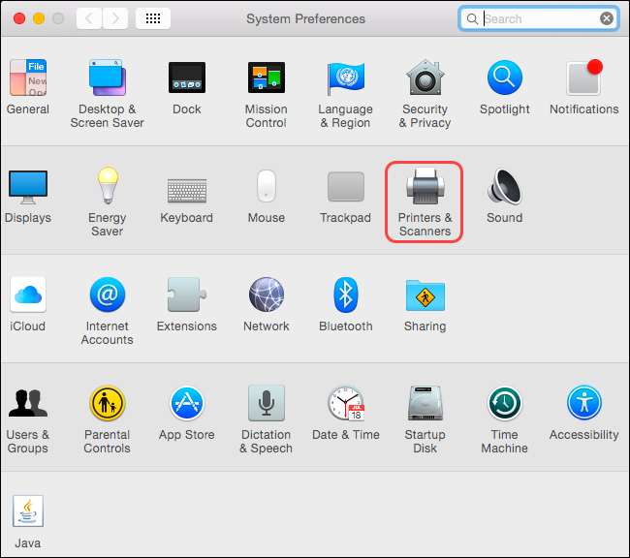
Task: Minimize the System Preferences window
Action: click(x=39, y=18)
